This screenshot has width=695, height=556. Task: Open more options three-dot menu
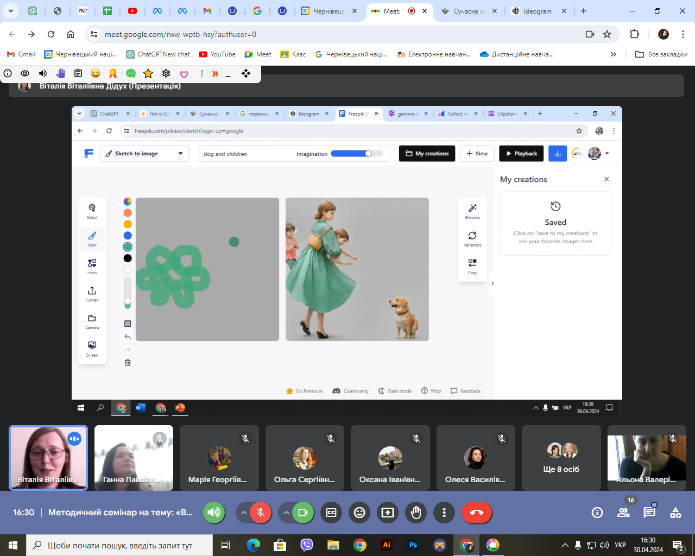(x=444, y=513)
